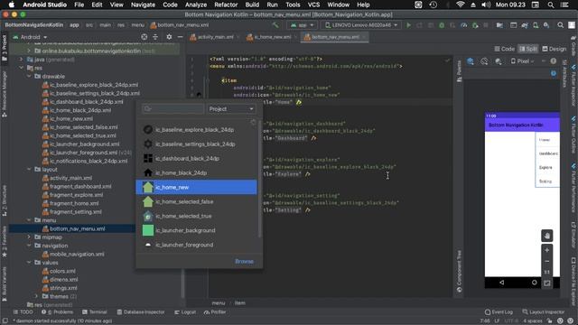578x325 pixels.
Task: Select the ic_home_black_24dp house in popup
Action: [197, 172]
